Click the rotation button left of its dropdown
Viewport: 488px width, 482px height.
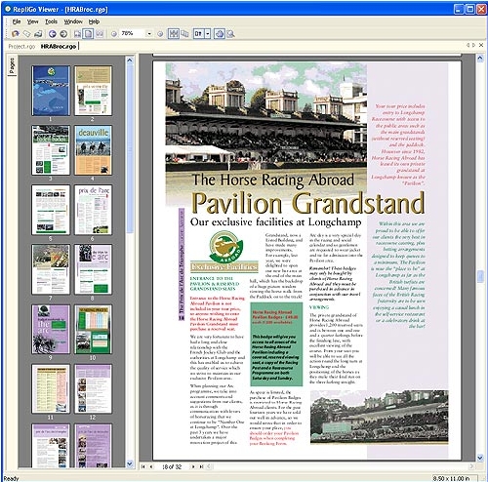198,33
